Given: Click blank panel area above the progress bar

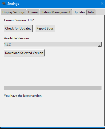Looking at the screenshot, I should [53, 71].
